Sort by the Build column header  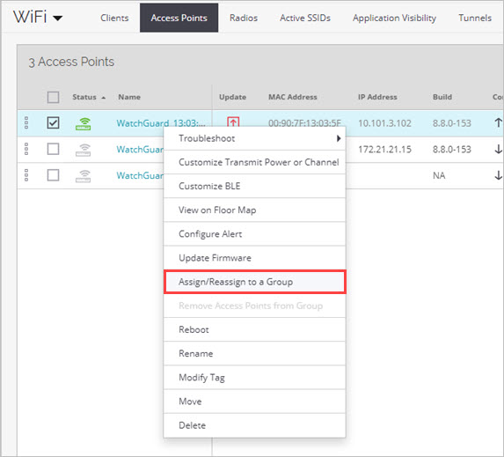click(x=442, y=97)
